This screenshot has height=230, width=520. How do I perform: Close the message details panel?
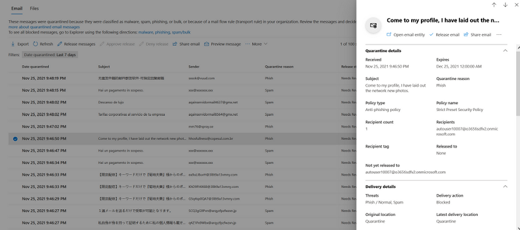tap(516, 5)
